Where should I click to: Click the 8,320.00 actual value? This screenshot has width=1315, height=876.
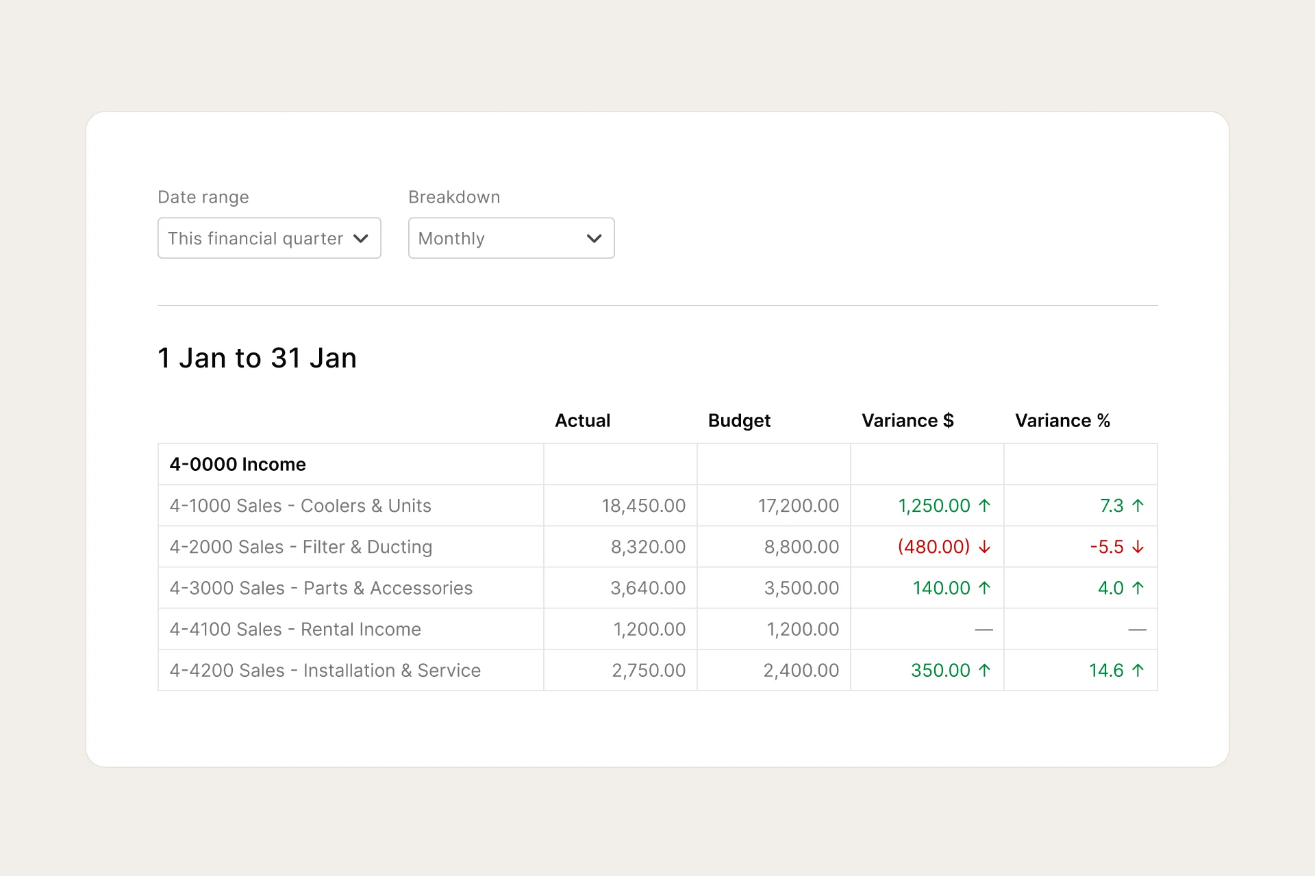coord(648,547)
